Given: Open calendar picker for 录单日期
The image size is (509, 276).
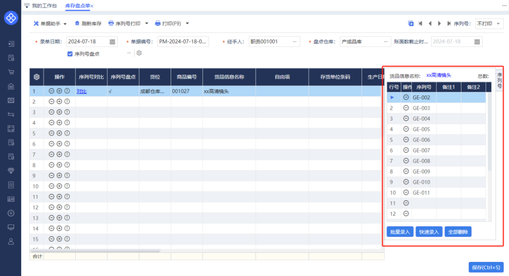Looking at the screenshot, I should pyautogui.click(x=112, y=42).
